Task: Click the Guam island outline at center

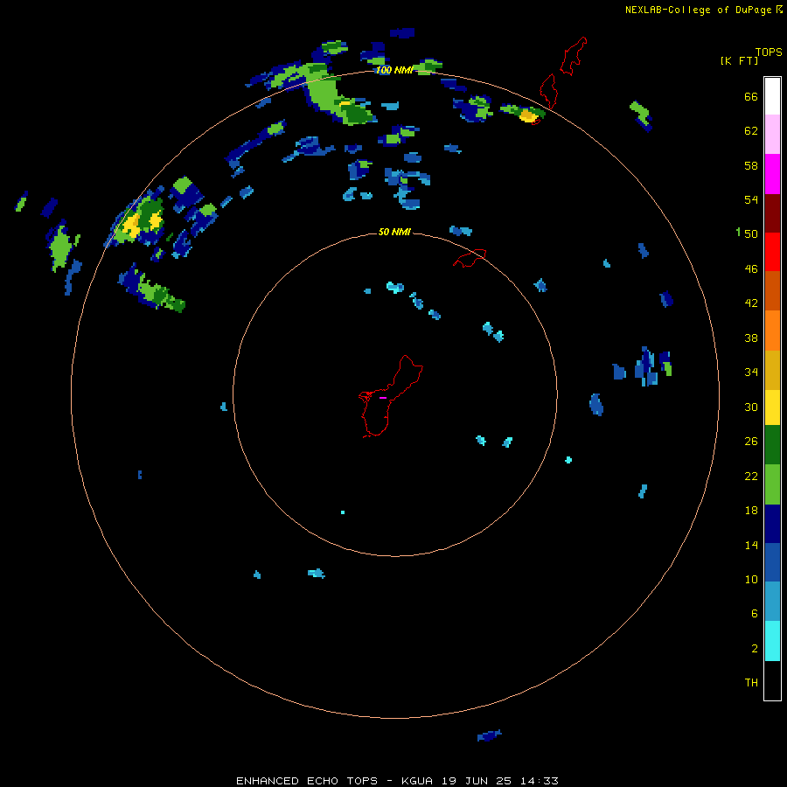Action: point(391,396)
